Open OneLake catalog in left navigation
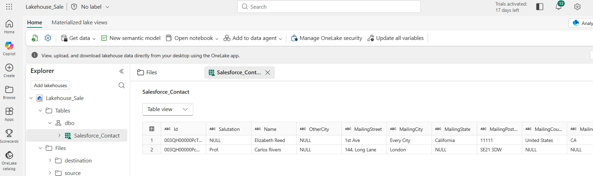The width and height of the screenshot is (593, 176). tap(9, 161)
